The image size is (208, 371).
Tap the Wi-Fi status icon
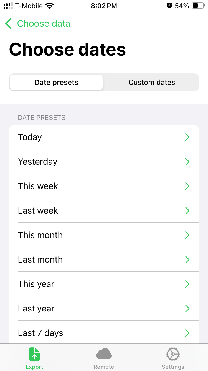click(50, 6)
